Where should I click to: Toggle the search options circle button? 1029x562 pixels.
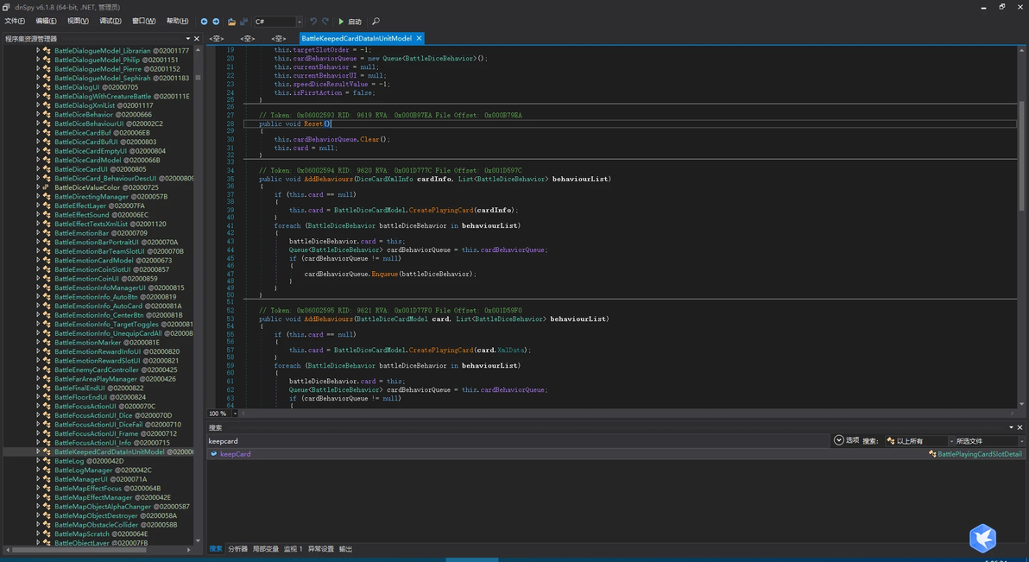[838, 440]
